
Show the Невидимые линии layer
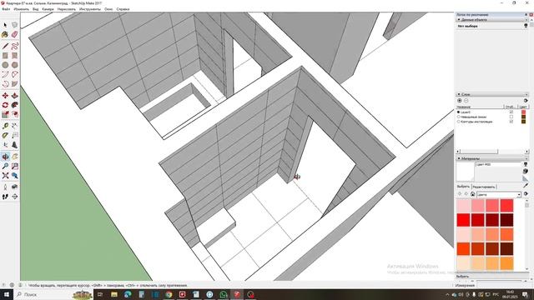click(x=511, y=117)
